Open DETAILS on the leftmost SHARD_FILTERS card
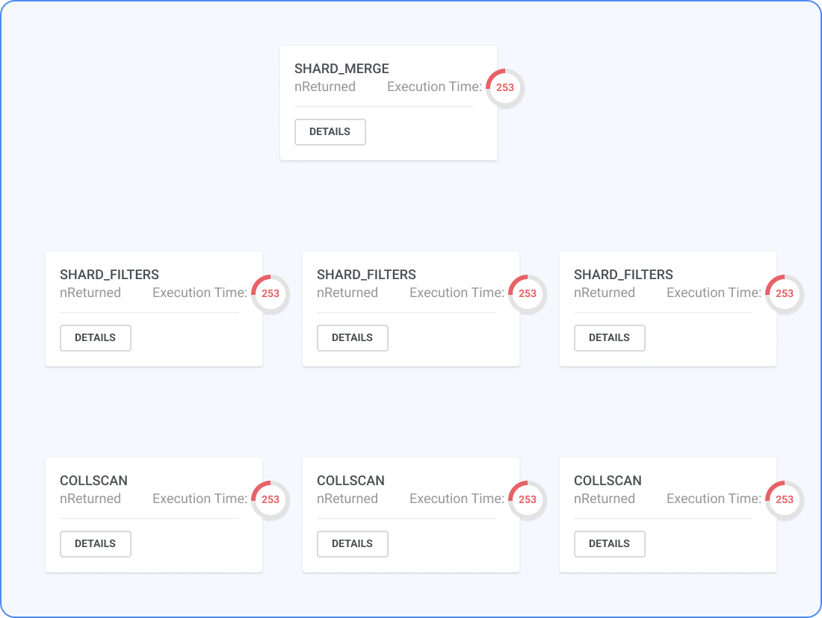The image size is (822, 618). 96,338
